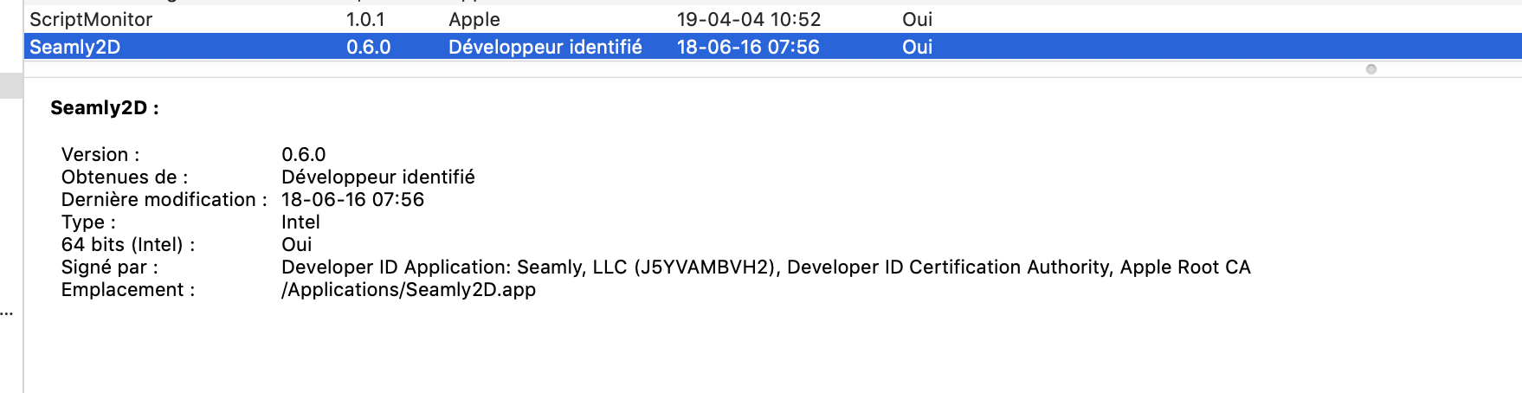
Task: Select the ScriptMonitor row
Action: point(91,19)
